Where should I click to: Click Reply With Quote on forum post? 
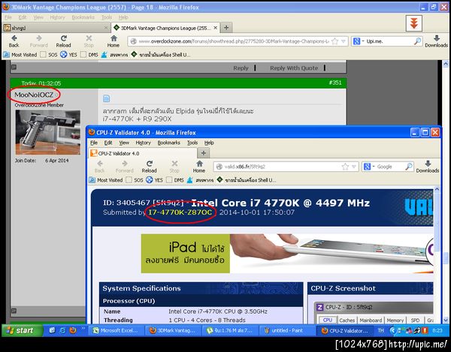[x=294, y=68]
